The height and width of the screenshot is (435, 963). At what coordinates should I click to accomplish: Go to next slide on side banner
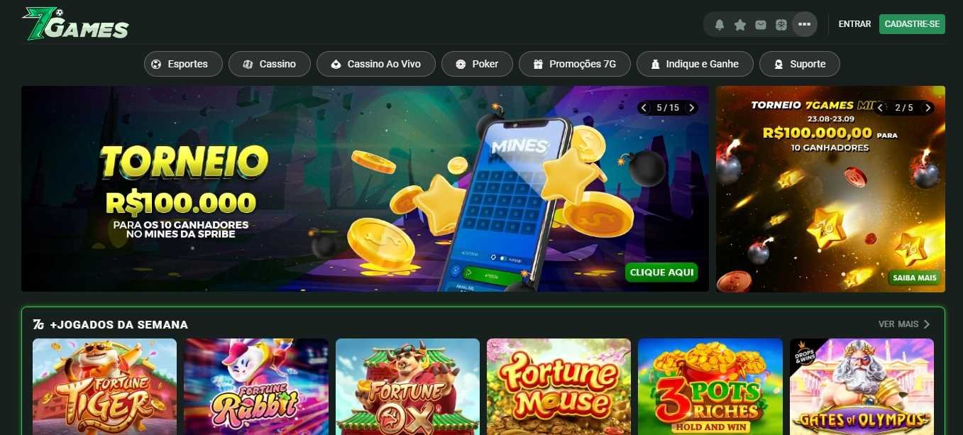tap(928, 108)
